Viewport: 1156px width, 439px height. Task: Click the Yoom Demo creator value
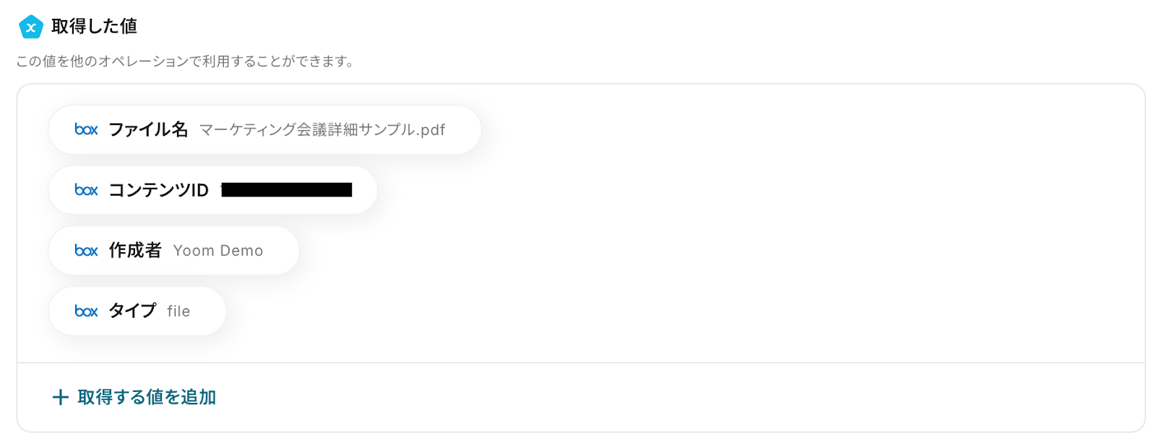tap(218, 251)
